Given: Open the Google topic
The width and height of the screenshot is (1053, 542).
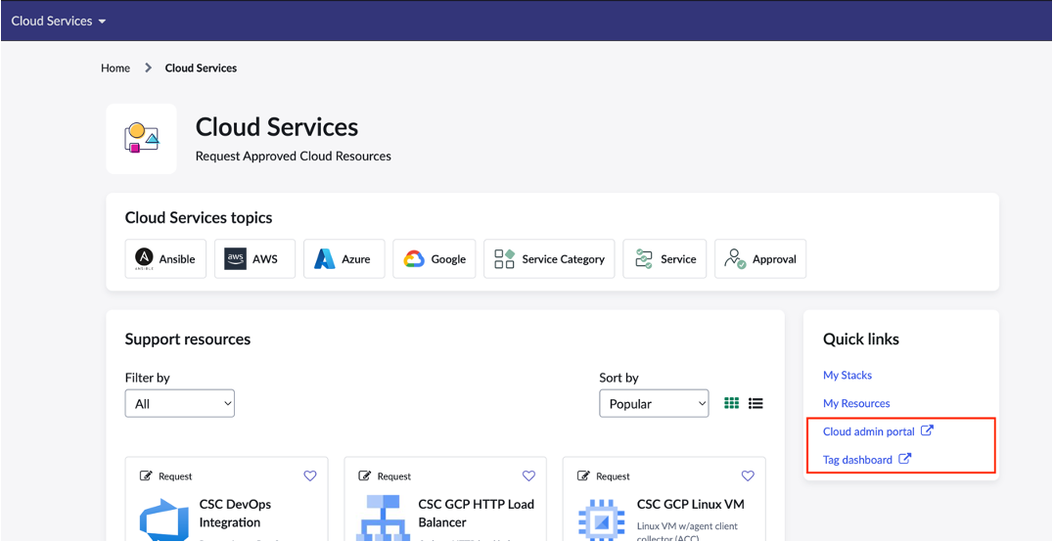Looking at the screenshot, I should 435,259.
